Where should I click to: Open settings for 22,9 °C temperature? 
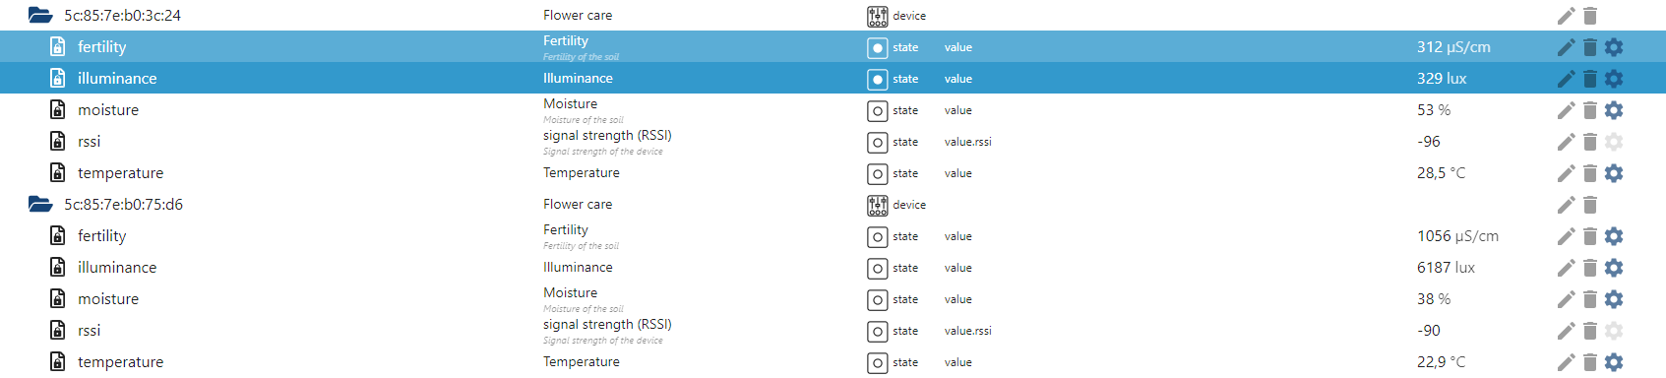(1614, 362)
